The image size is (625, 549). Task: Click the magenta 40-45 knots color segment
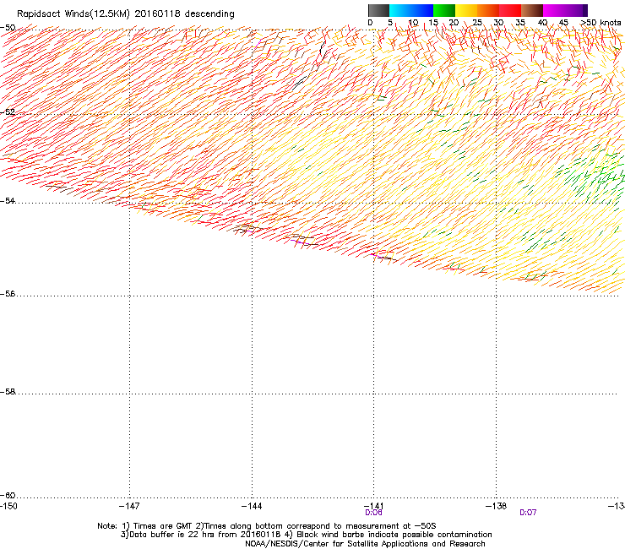click(554, 10)
